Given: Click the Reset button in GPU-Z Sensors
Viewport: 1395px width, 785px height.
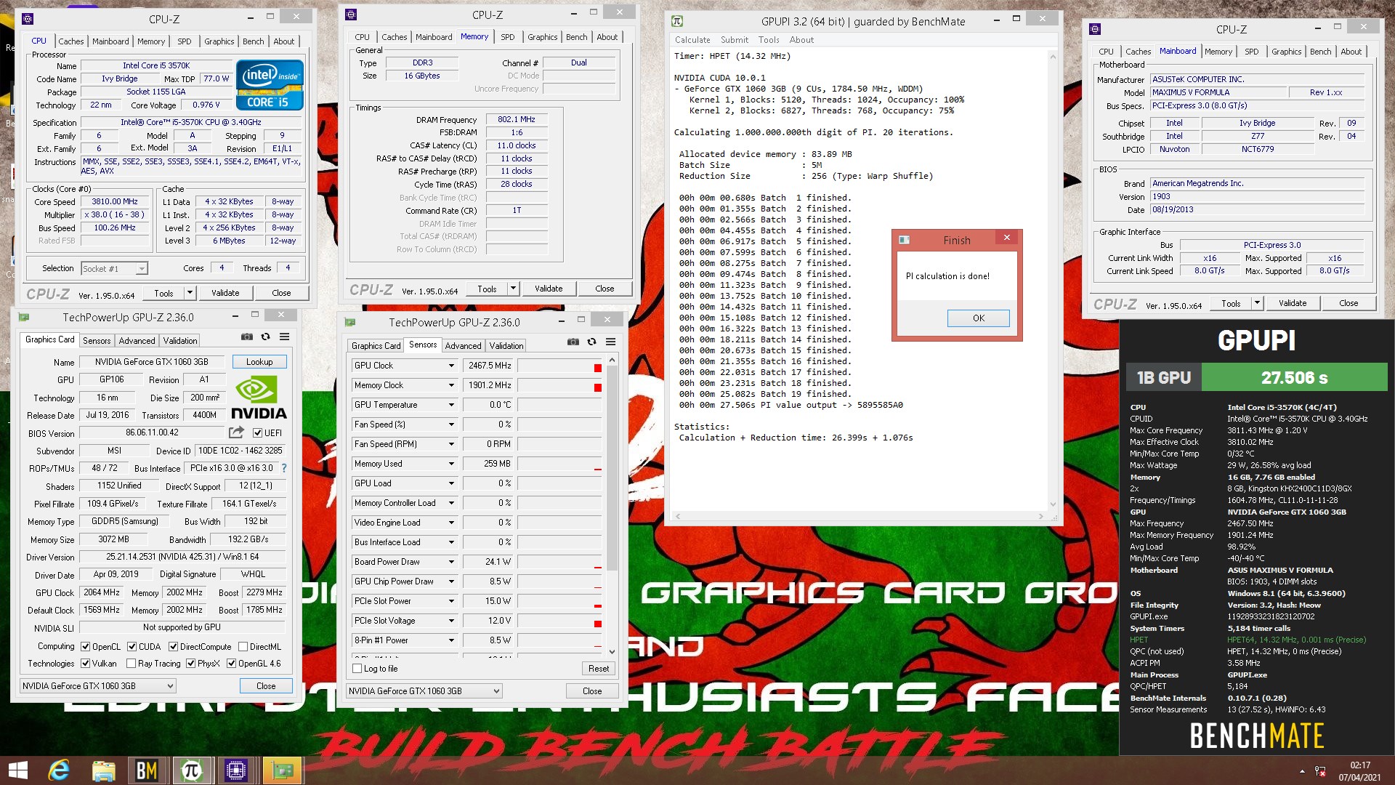Looking at the screenshot, I should (x=599, y=669).
